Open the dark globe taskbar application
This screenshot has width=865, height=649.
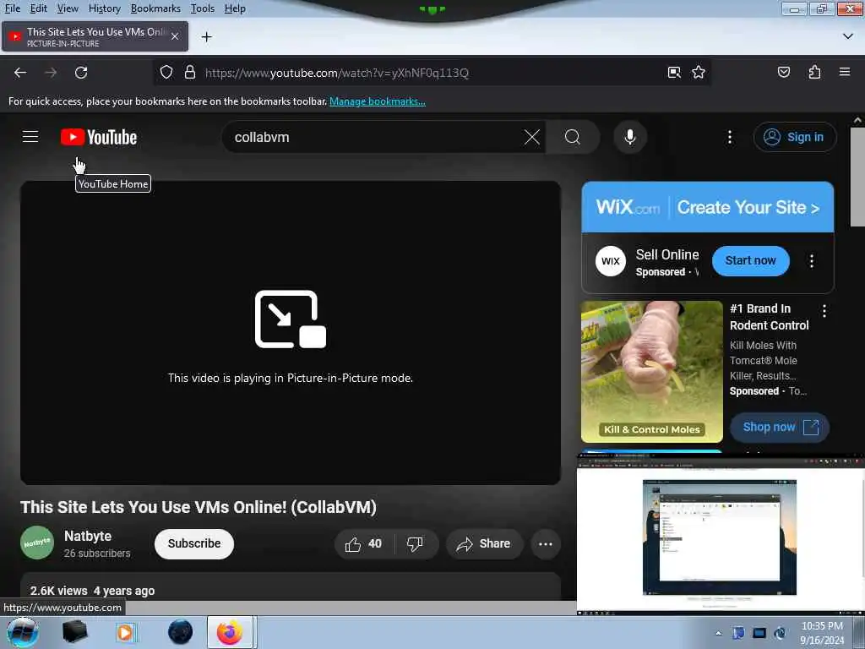[181, 632]
